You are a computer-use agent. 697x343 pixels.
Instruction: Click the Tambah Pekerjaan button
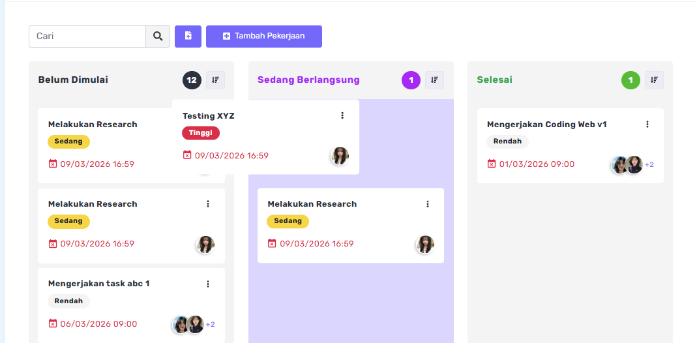(x=264, y=37)
